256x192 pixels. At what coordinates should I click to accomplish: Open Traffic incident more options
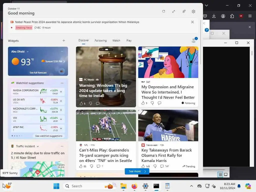(x=62, y=146)
